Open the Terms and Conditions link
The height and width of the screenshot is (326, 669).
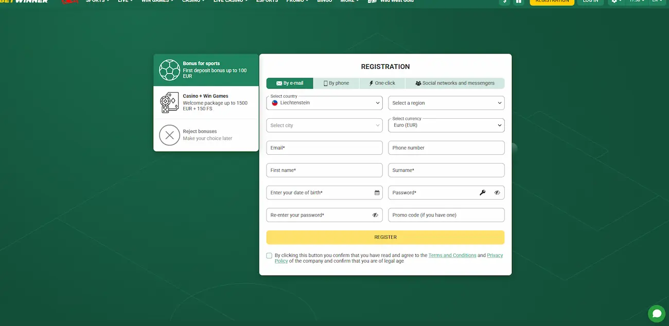(x=452, y=256)
